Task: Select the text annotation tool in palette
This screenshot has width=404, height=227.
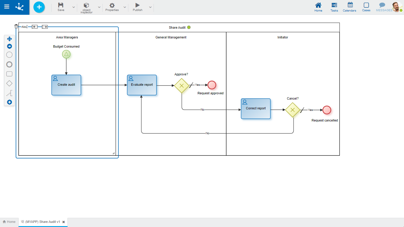Action: [x=9, y=94]
